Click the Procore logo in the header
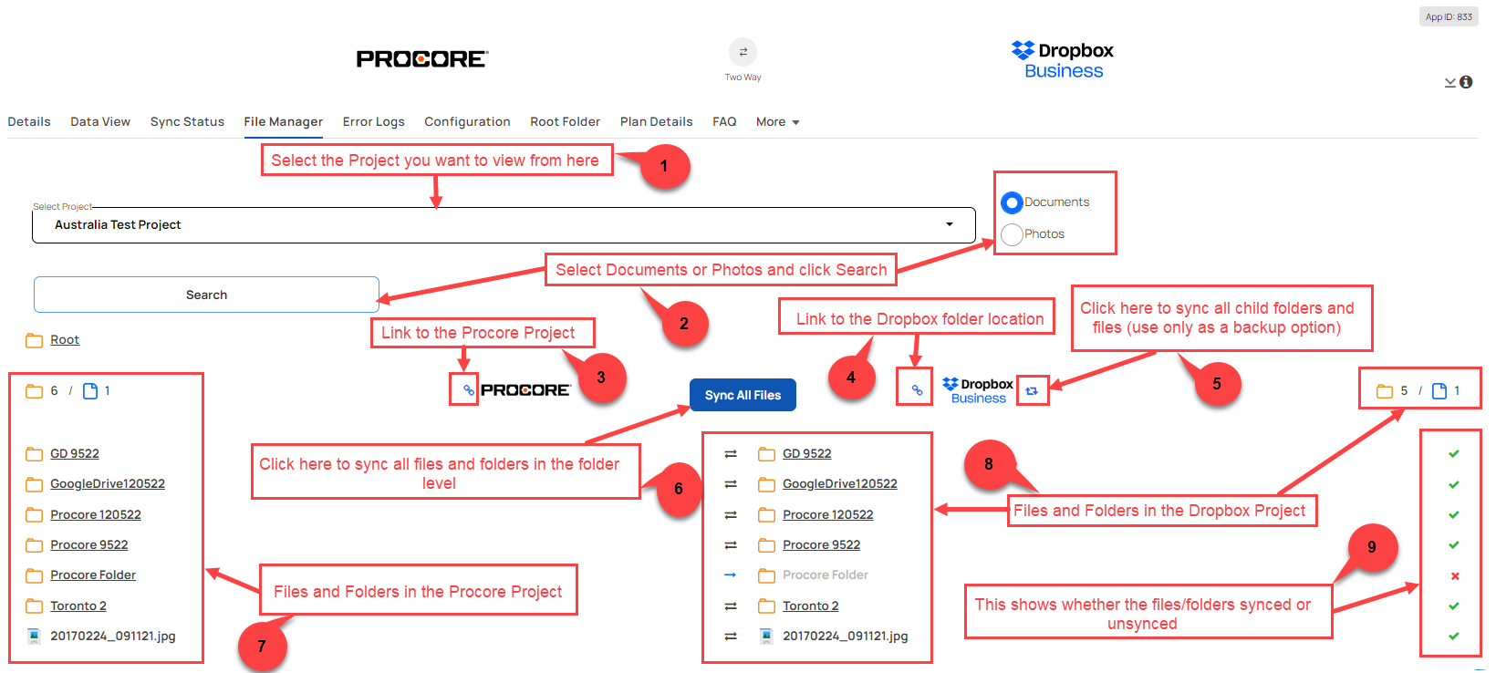The image size is (1496, 673). [422, 59]
